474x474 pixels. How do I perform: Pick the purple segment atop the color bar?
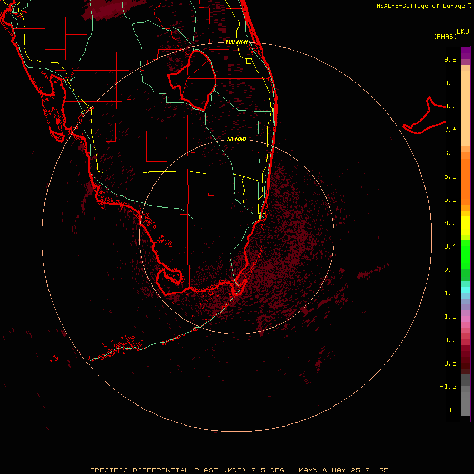465,53
